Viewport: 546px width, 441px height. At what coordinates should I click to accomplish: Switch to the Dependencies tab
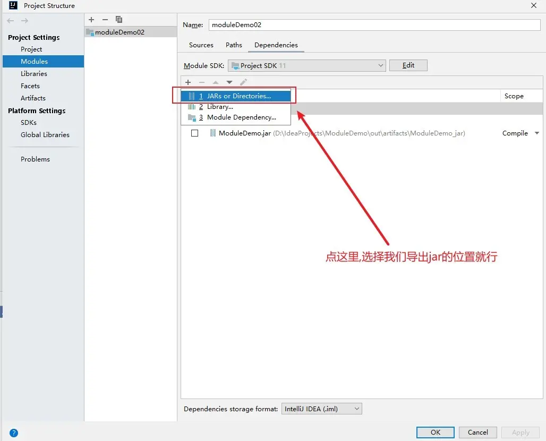[276, 45]
